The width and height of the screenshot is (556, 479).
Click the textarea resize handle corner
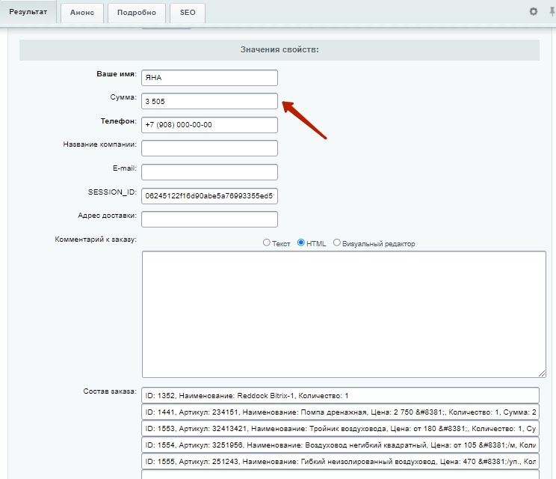pos(542,373)
